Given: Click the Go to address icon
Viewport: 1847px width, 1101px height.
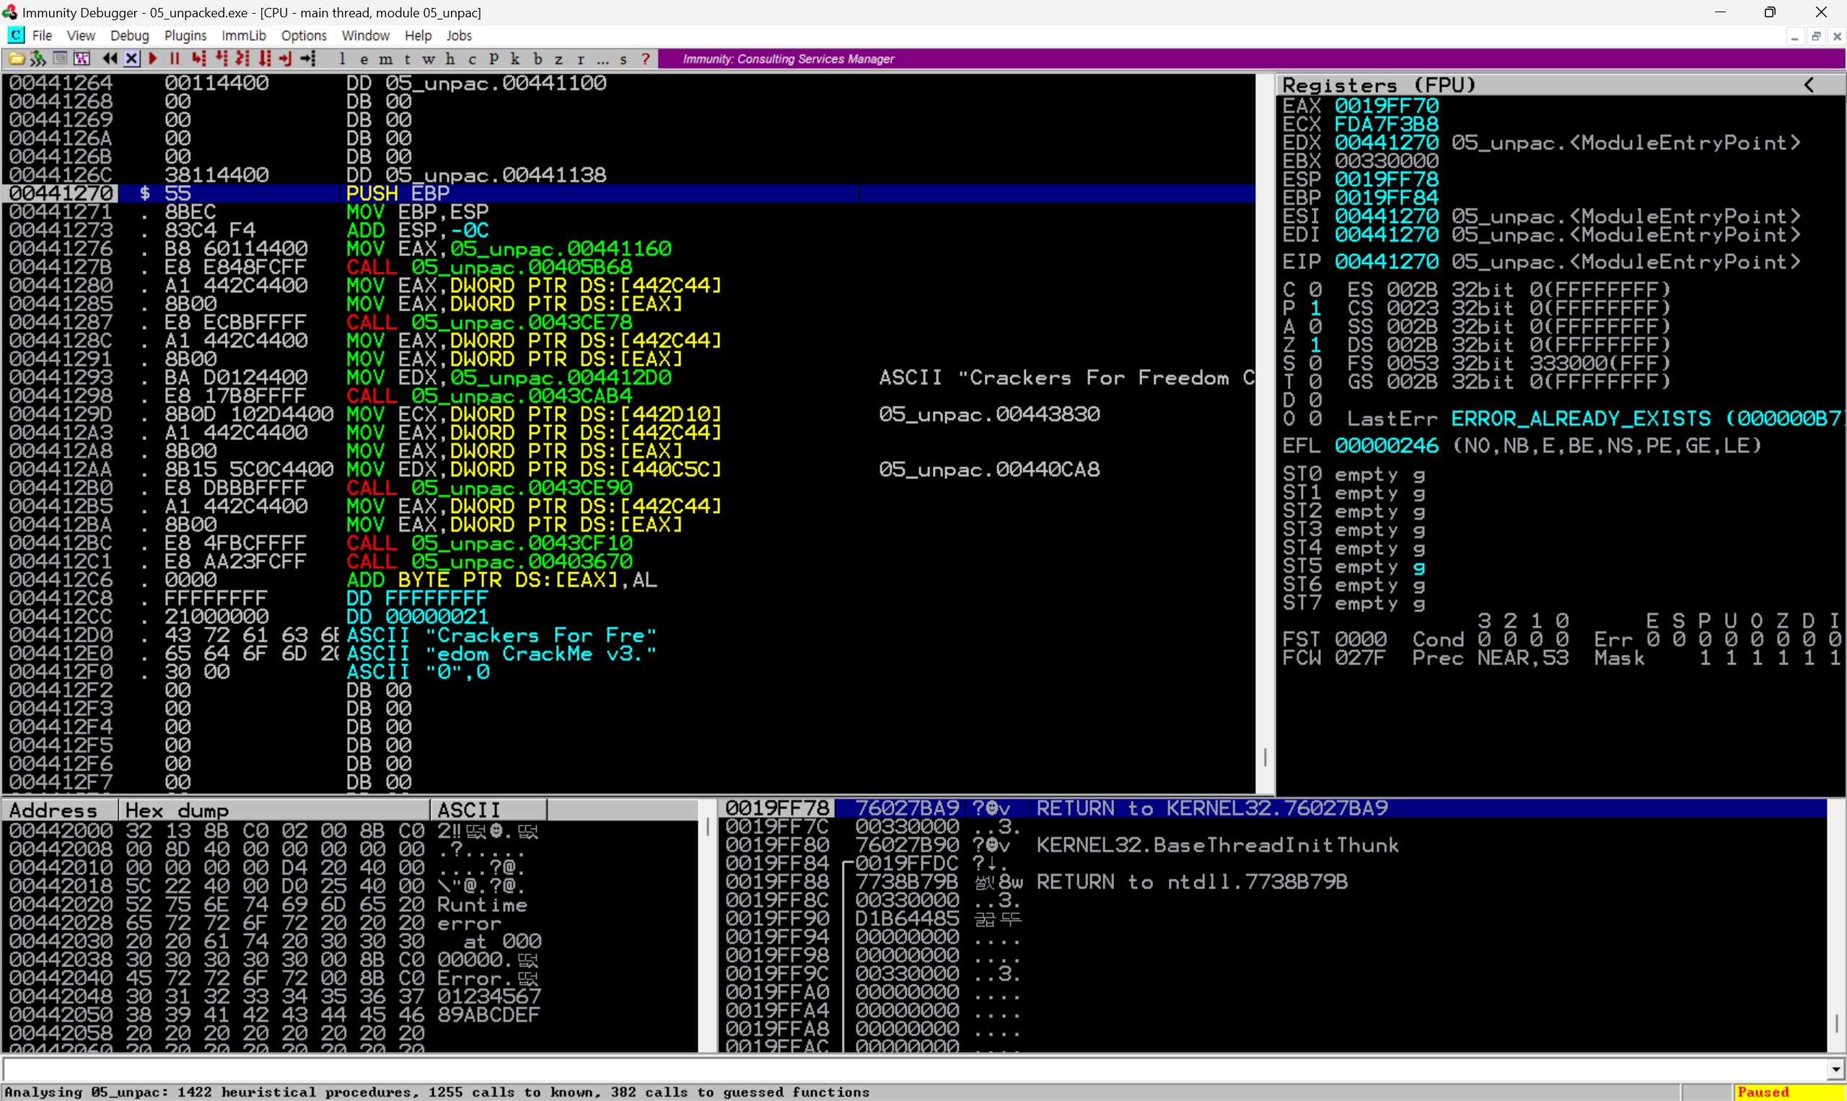Looking at the screenshot, I should point(308,58).
